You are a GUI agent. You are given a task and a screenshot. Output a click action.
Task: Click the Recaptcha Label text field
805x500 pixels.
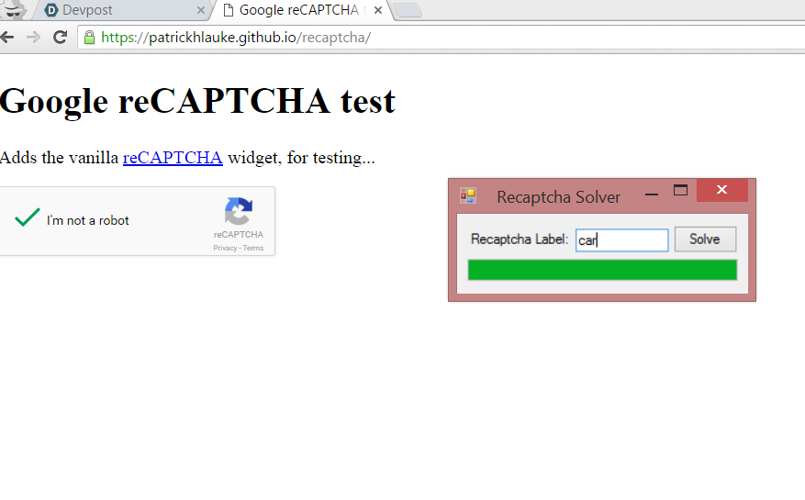[621, 239]
